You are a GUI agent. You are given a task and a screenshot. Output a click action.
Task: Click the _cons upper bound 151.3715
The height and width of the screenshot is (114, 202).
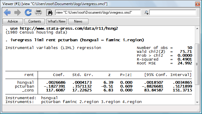pyautogui.click(x=182, y=90)
